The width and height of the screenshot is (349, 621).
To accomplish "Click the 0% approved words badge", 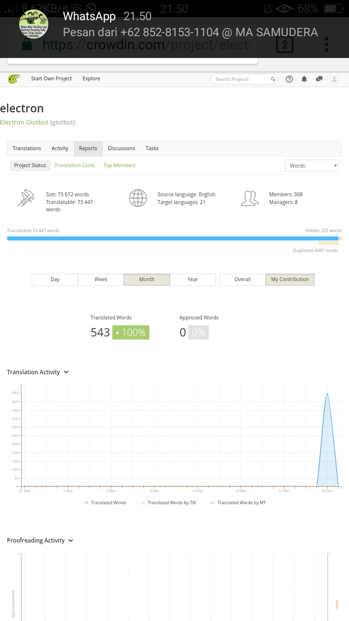I will click(x=198, y=332).
